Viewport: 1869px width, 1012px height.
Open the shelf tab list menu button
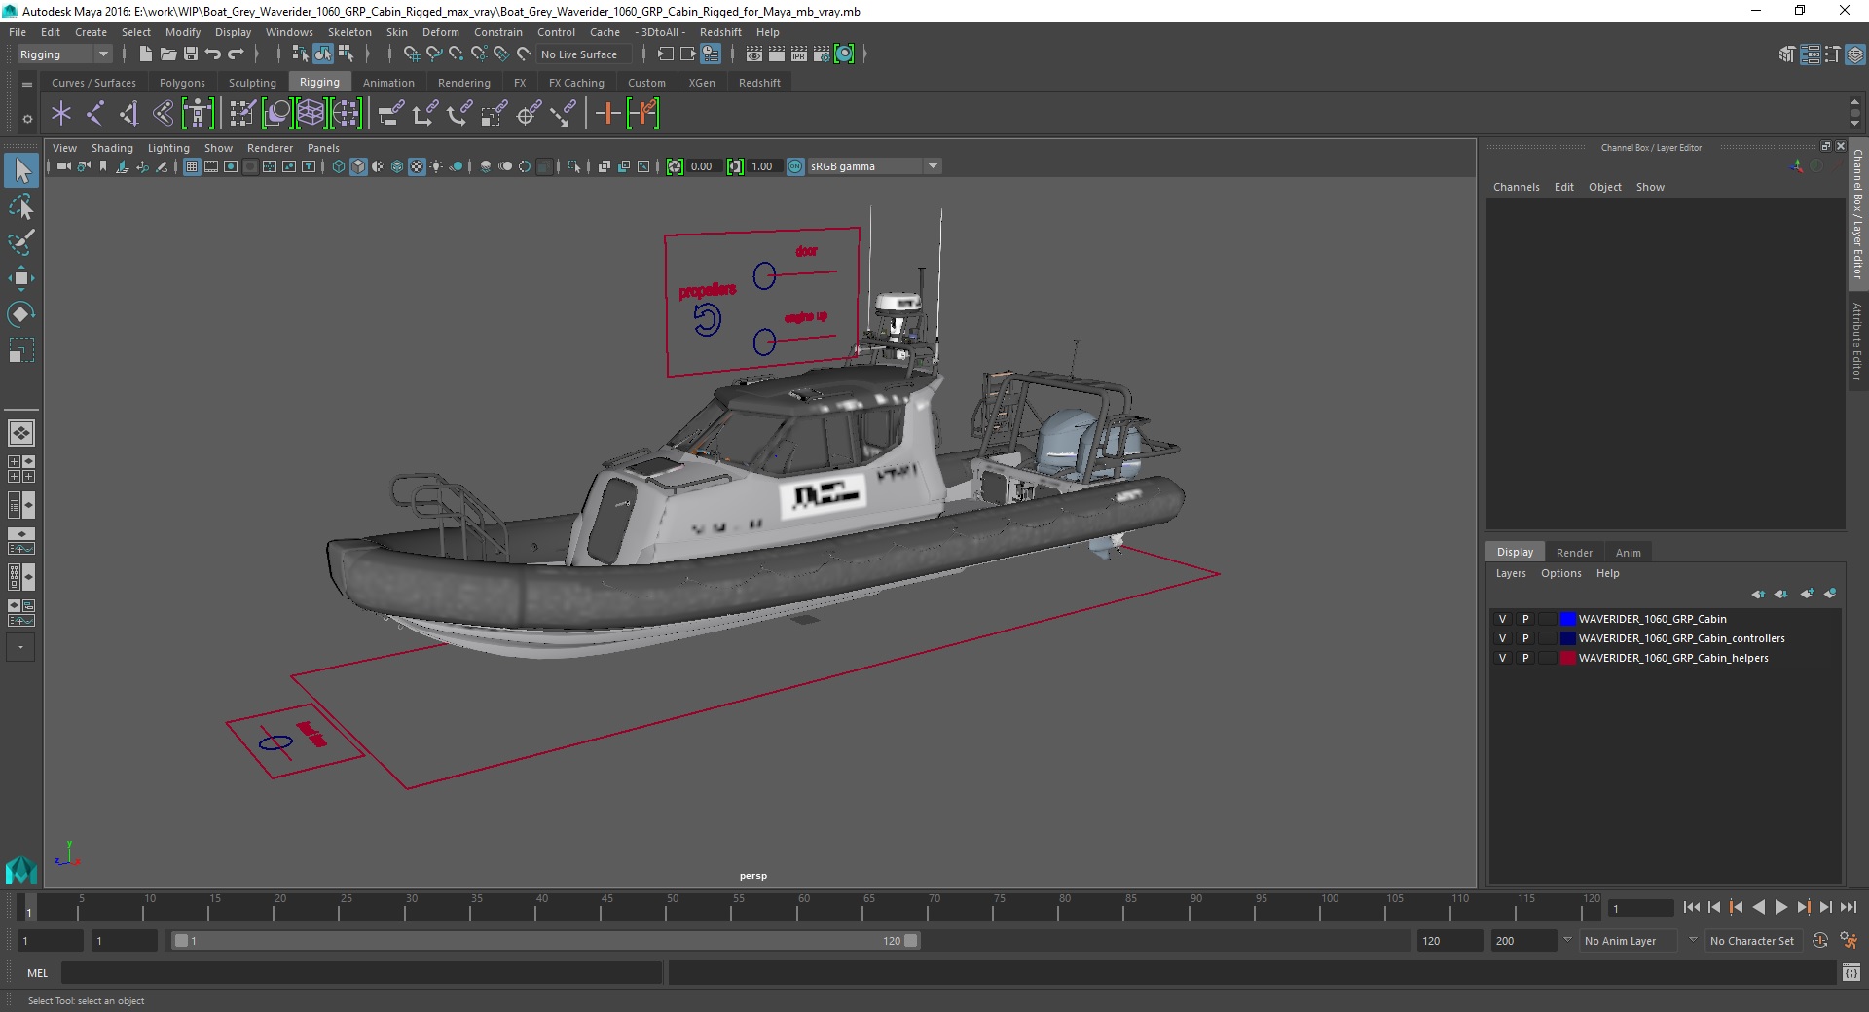coord(27,85)
